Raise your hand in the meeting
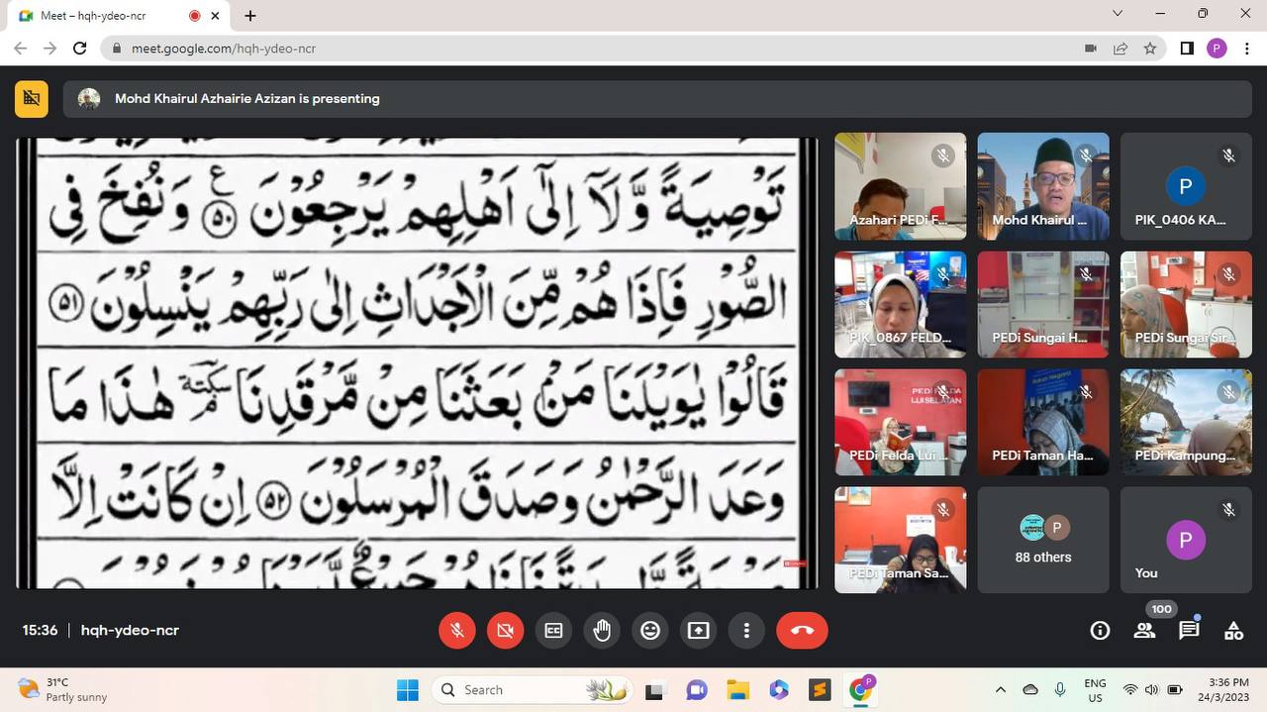This screenshot has width=1267, height=712. click(602, 631)
